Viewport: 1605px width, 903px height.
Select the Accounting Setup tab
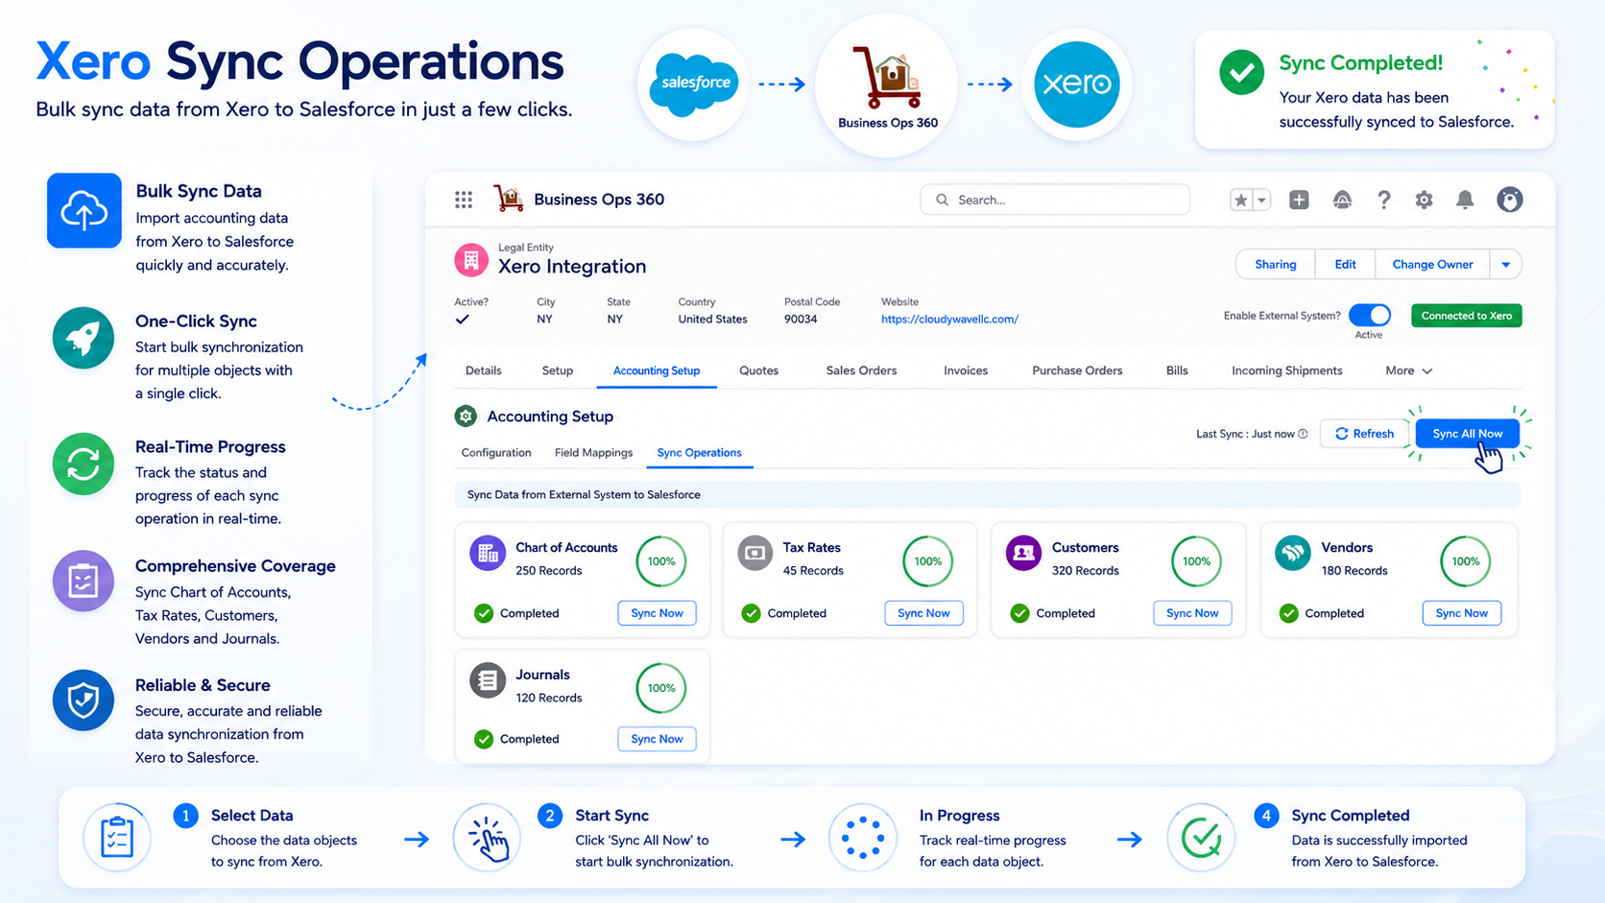[x=657, y=370]
